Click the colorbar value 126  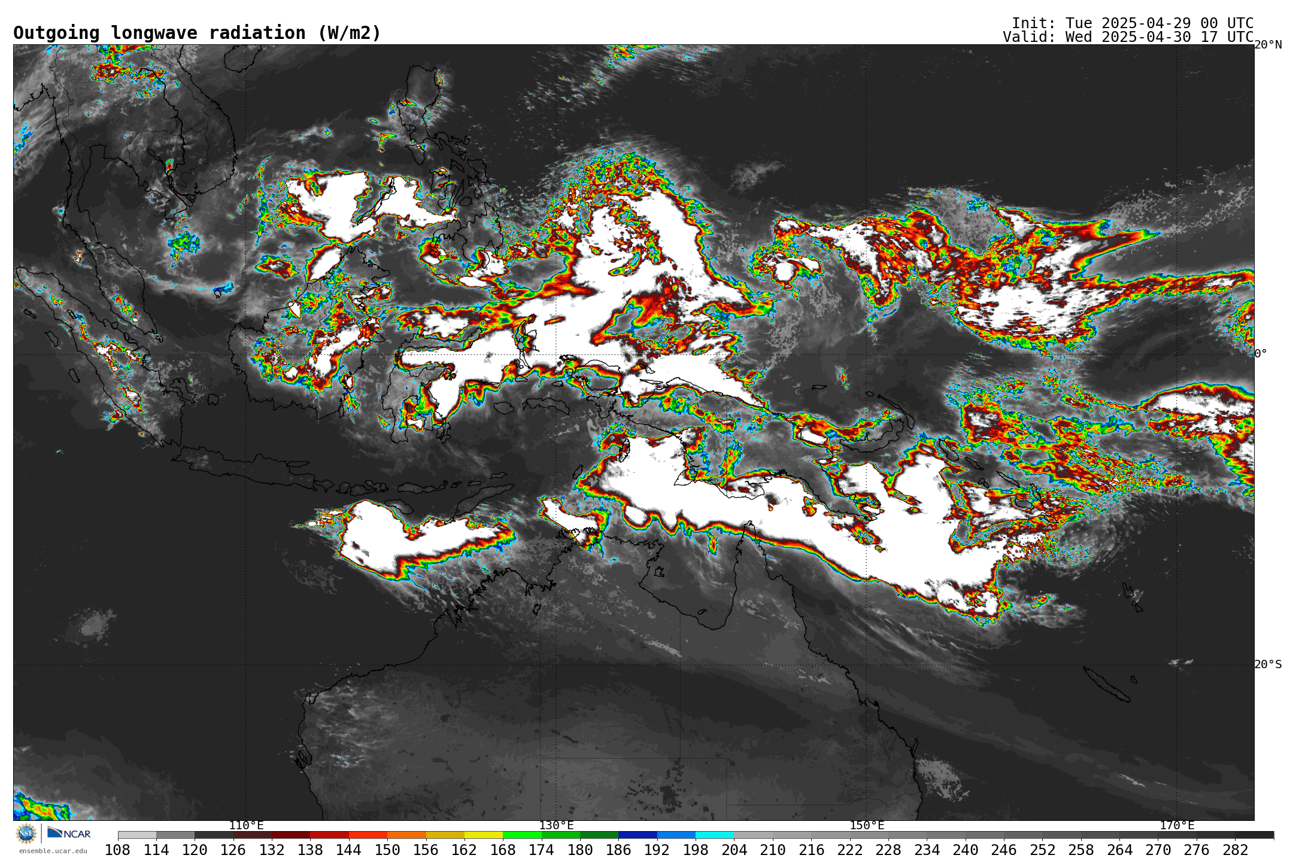click(x=233, y=850)
